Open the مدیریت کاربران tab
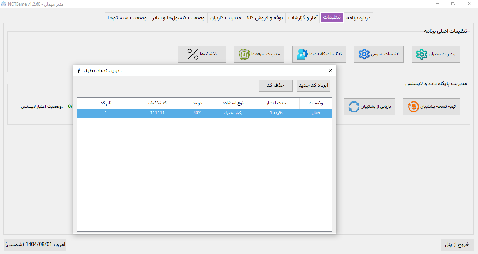Screen dimensions: 478x254 pos(226,17)
